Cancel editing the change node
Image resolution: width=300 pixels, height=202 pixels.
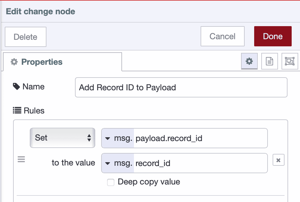point(222,36)
